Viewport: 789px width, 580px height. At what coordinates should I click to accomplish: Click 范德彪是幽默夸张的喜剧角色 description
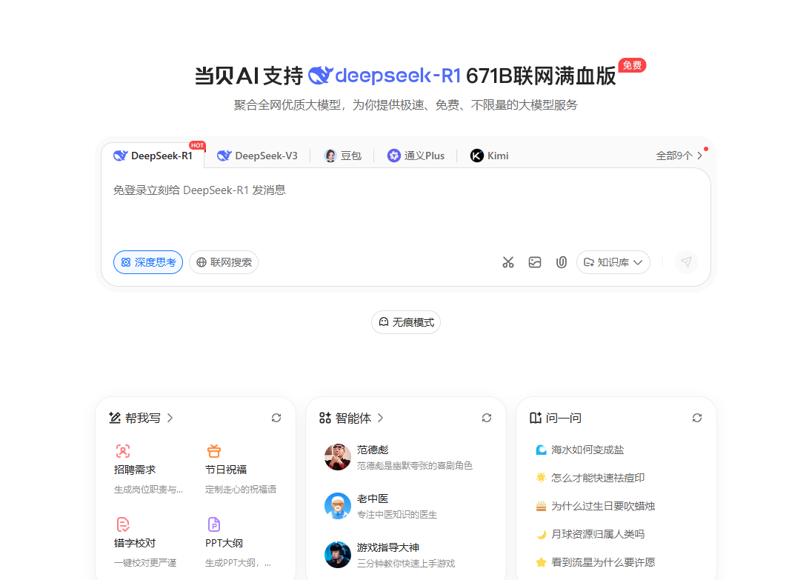pos(415,466)
